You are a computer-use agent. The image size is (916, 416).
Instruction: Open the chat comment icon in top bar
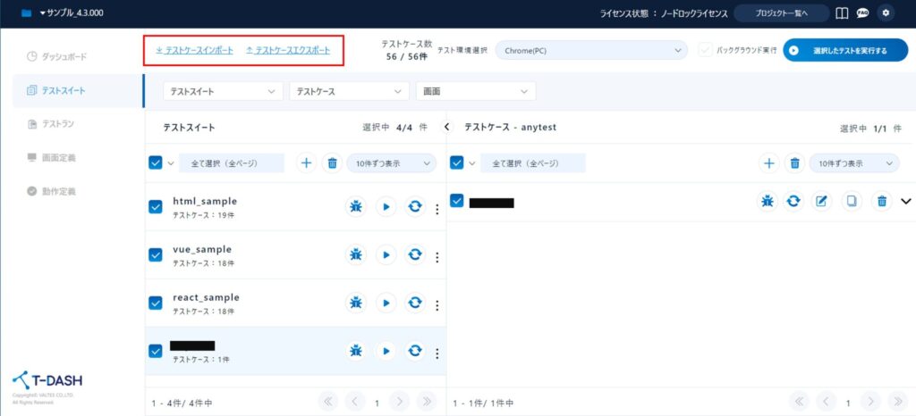863,13
